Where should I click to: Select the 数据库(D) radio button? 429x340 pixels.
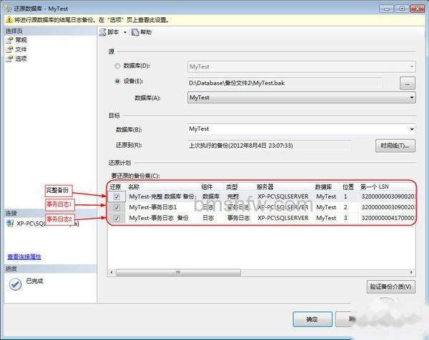117,66
